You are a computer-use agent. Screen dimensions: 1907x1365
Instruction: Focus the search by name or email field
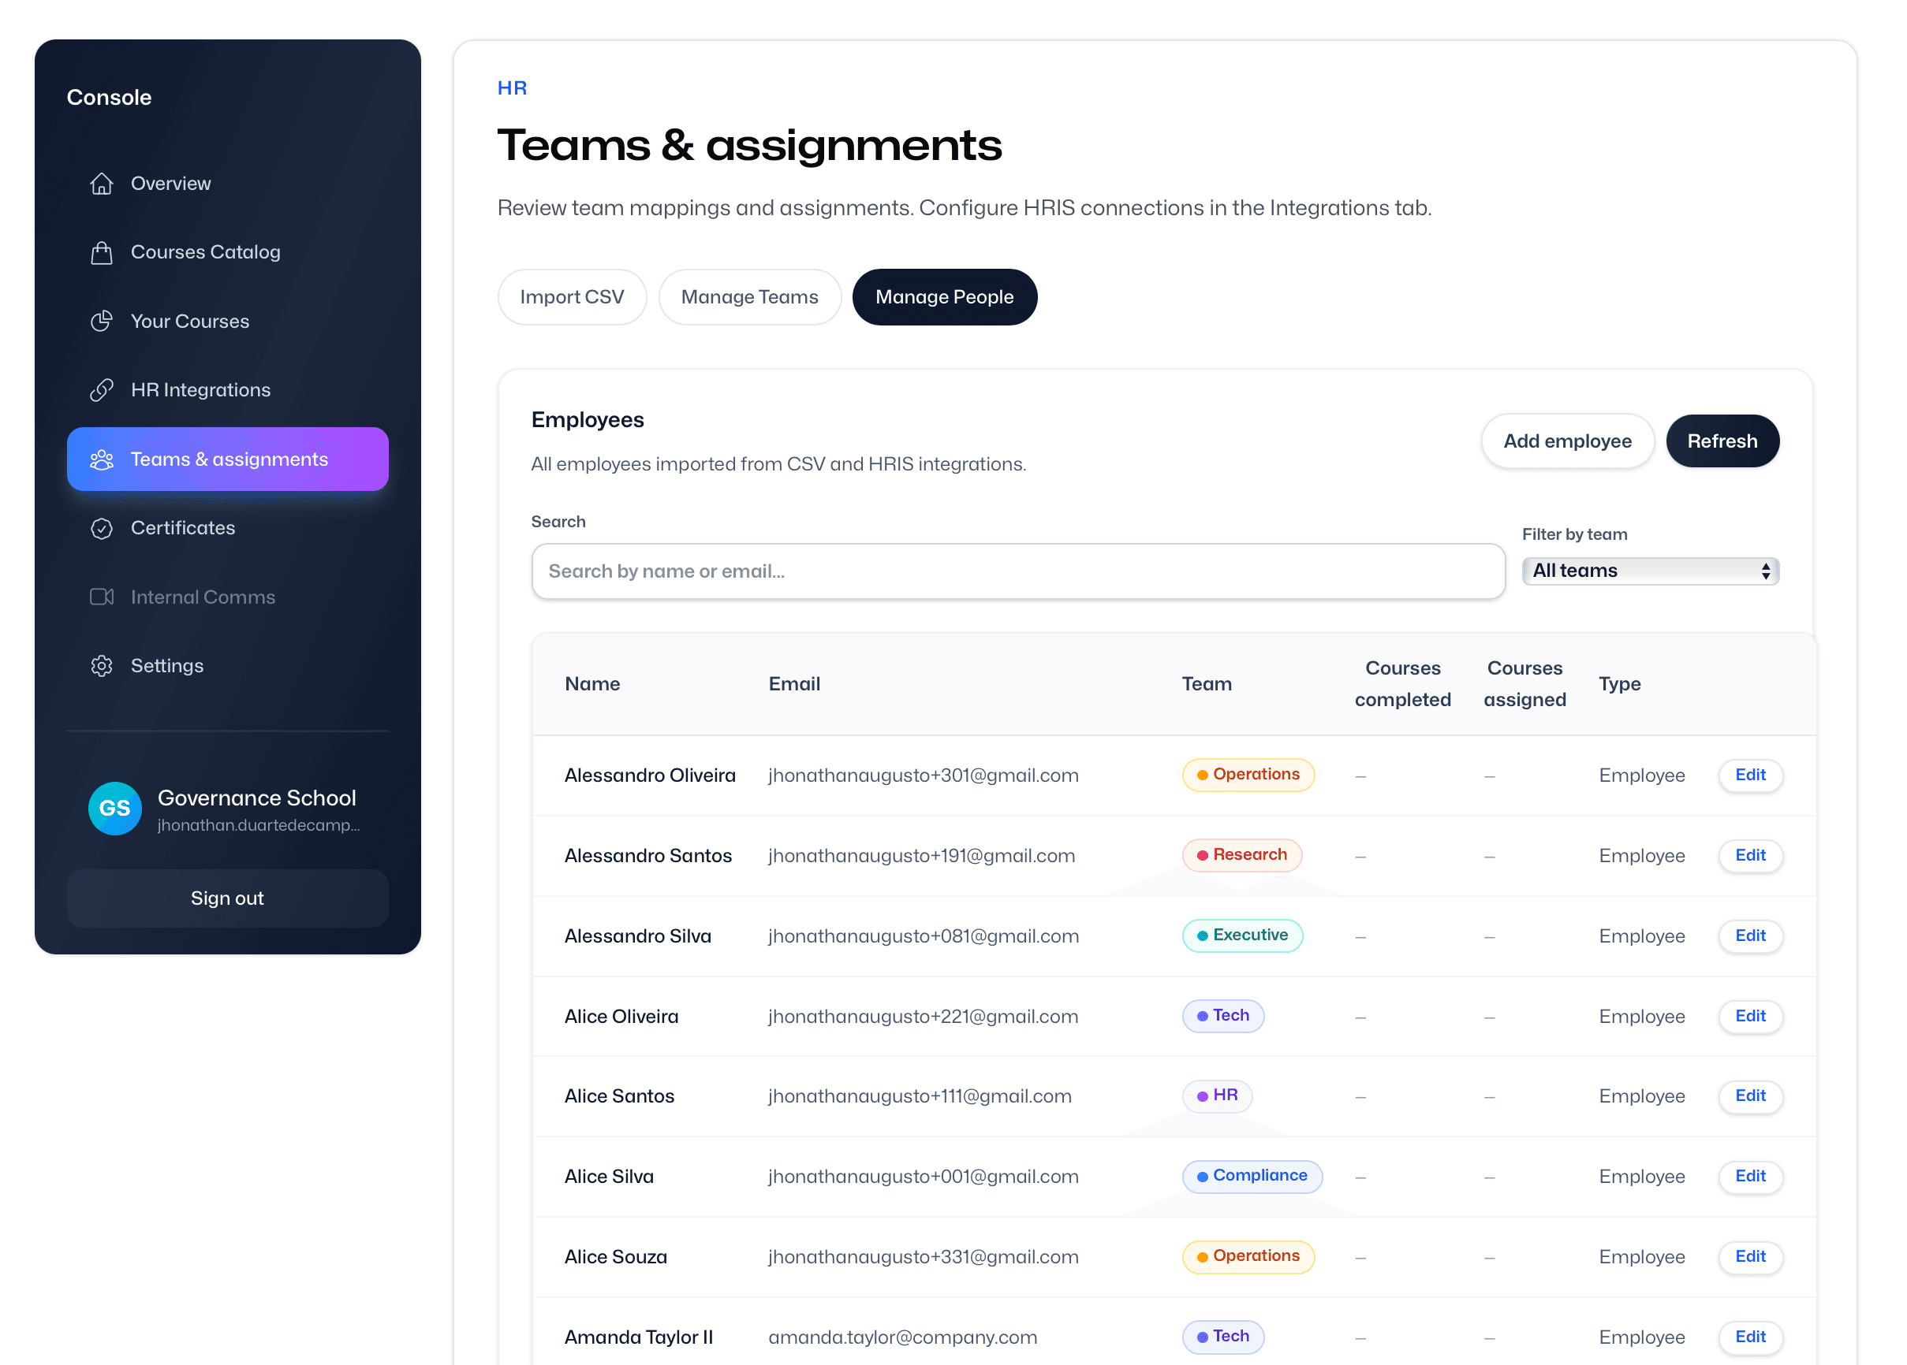click(x=1017, y=572)
